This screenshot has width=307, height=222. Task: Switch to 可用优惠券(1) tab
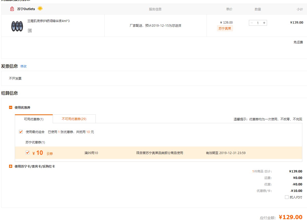pos(34,119)
